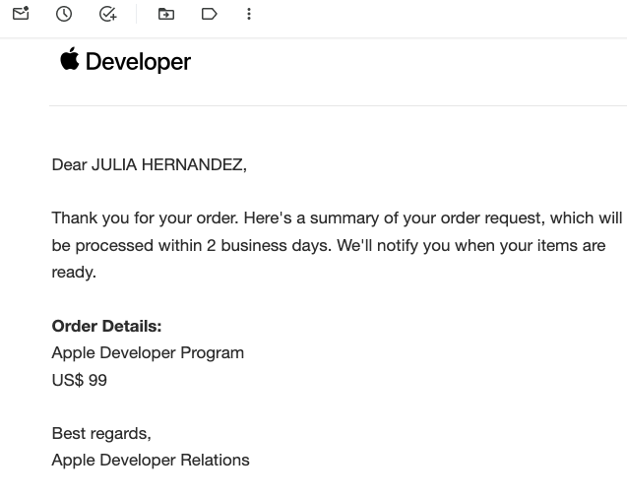Click the recipient name JULIA HERNANDEZ

click(167, 165)
